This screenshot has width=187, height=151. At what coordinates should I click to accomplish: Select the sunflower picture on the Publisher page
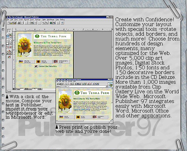[x=25, y=45]
